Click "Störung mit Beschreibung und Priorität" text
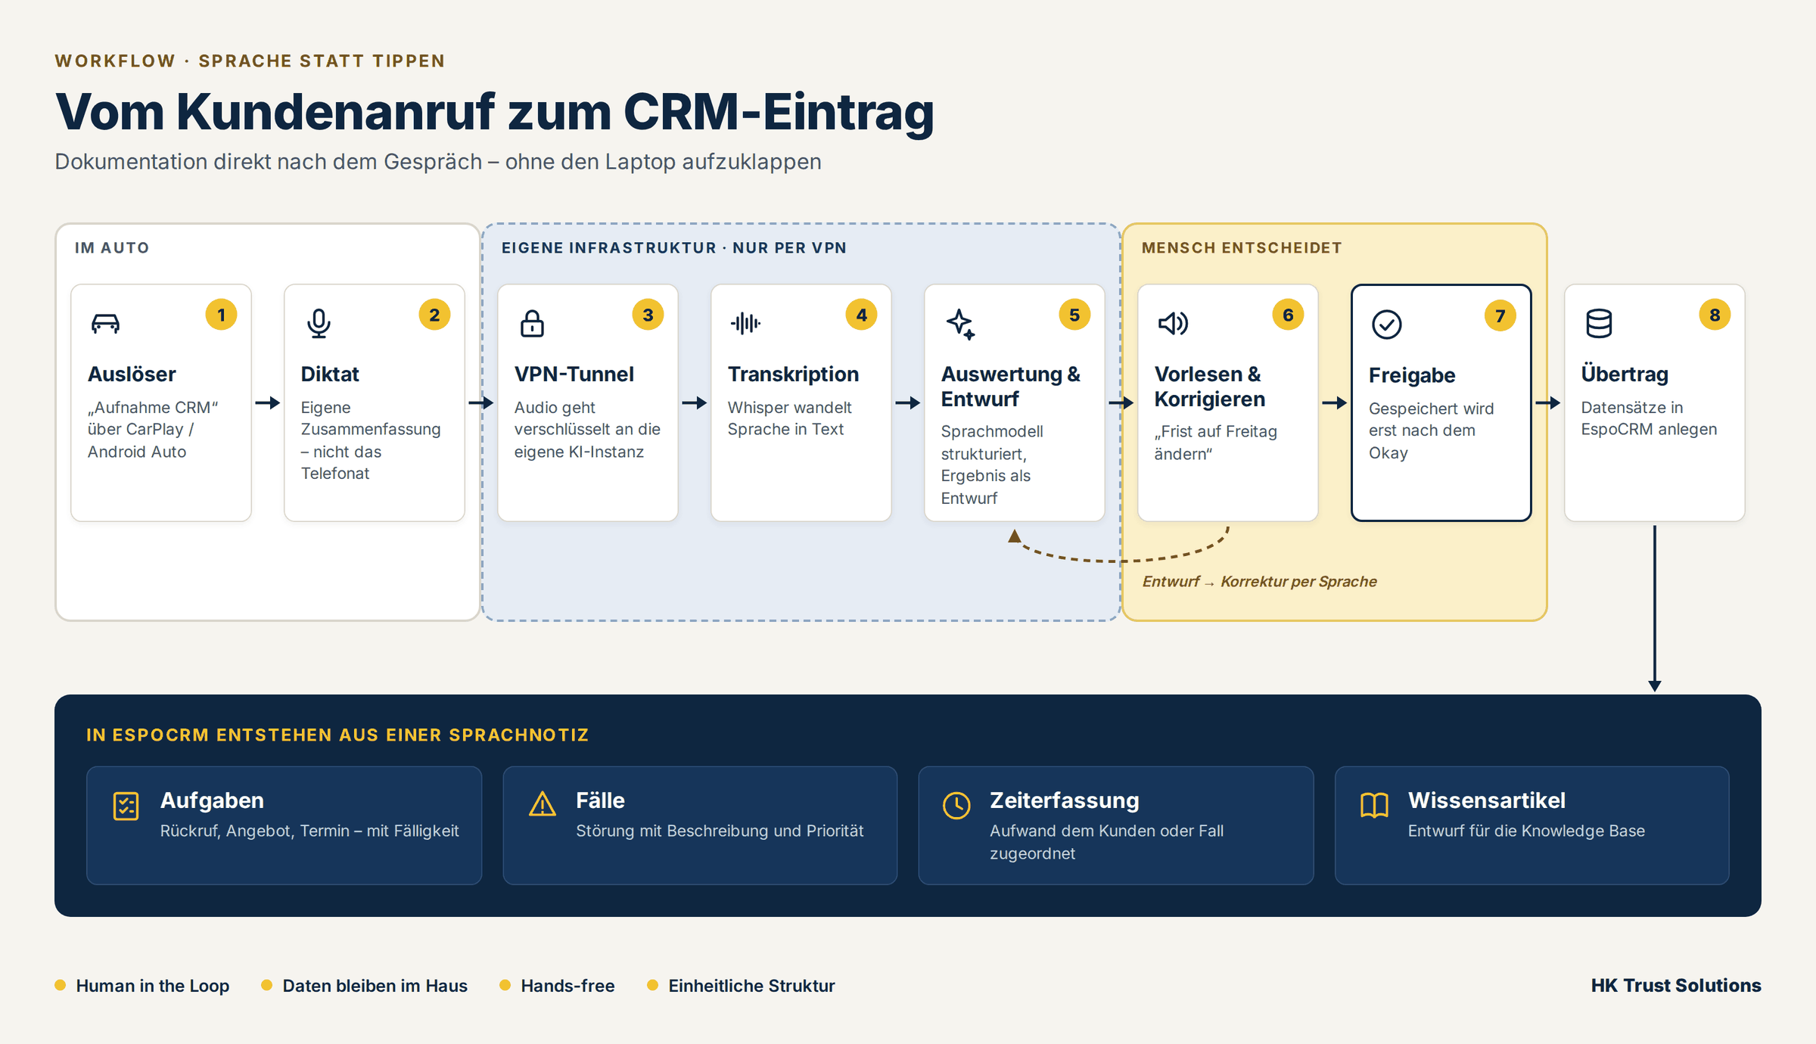 point(720,830)
